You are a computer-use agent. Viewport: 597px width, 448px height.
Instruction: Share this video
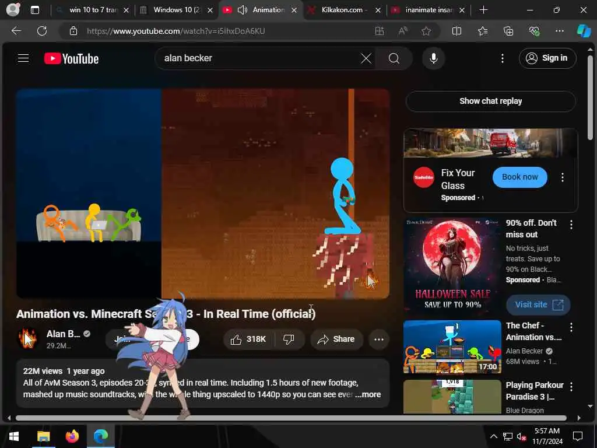point(336,339)
